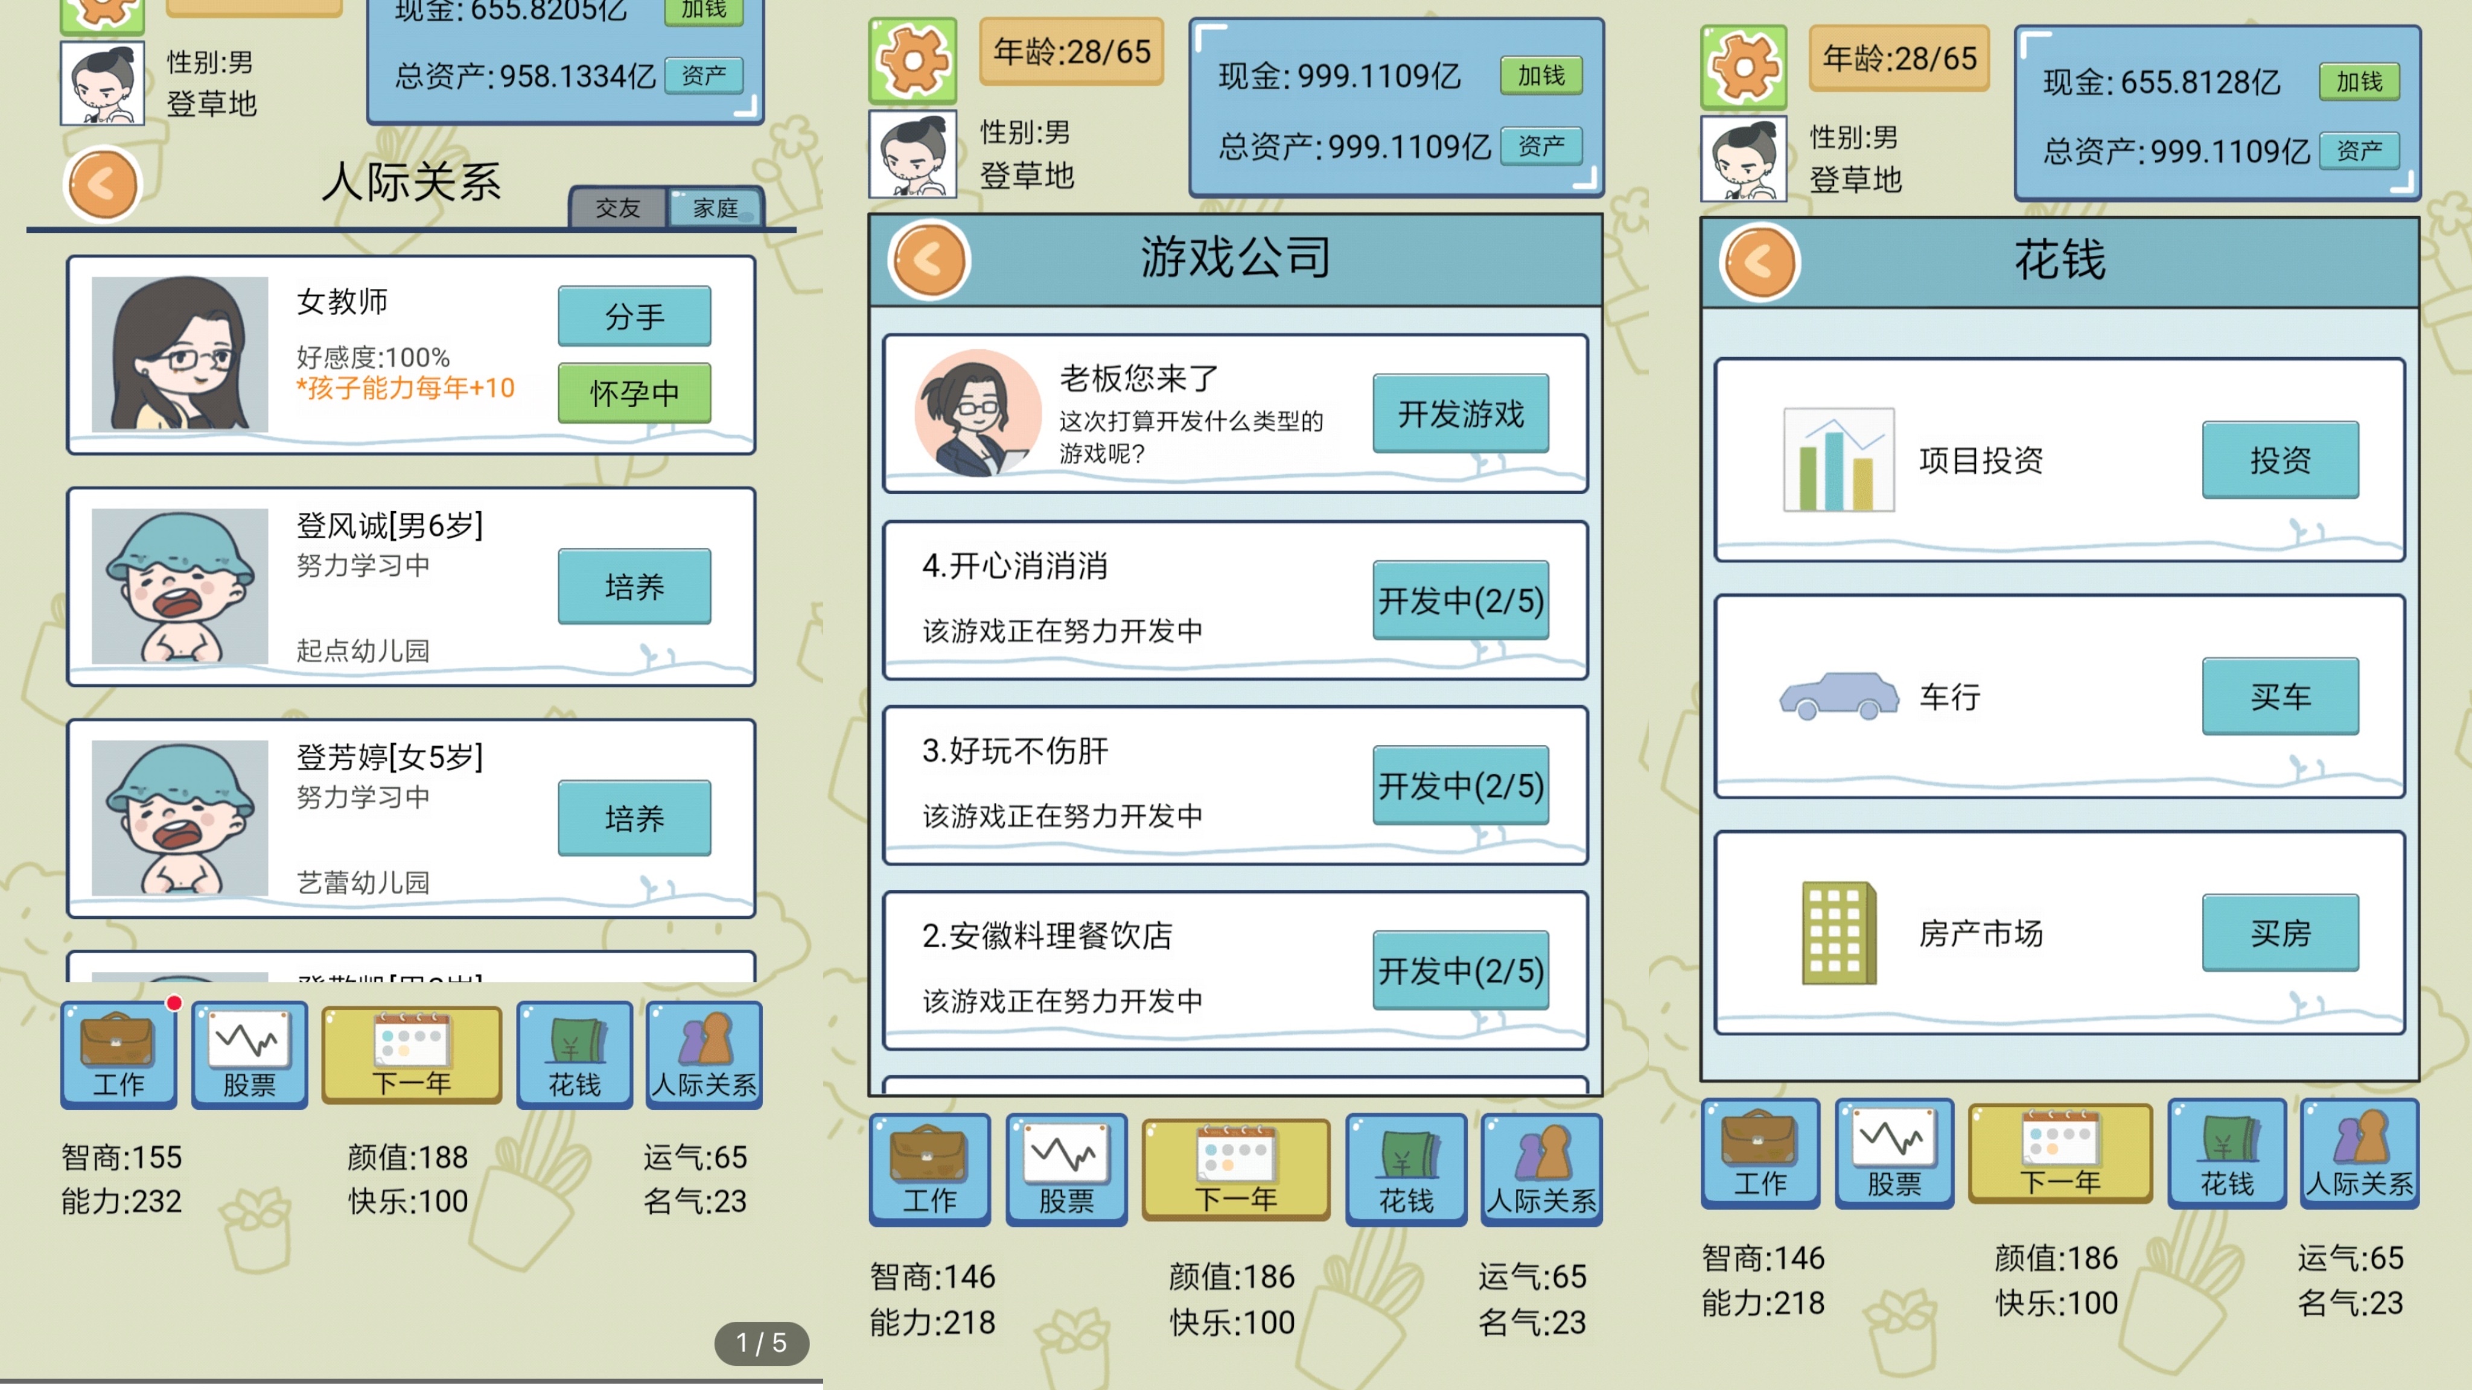
Task: Open 工作 briefcase icon in left panel
Action: pyautogui.click(x=118, y=1054)
